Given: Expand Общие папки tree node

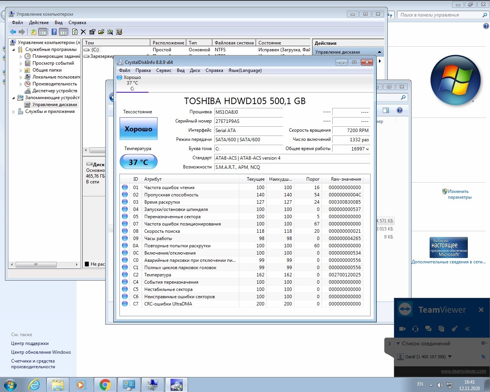Looking at the screenshot, I should pos(21,70).
